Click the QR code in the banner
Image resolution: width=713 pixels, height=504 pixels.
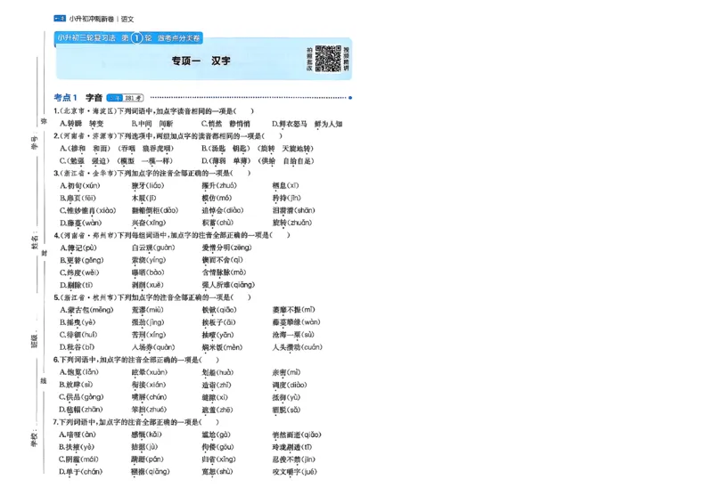(x=328, y=59)
